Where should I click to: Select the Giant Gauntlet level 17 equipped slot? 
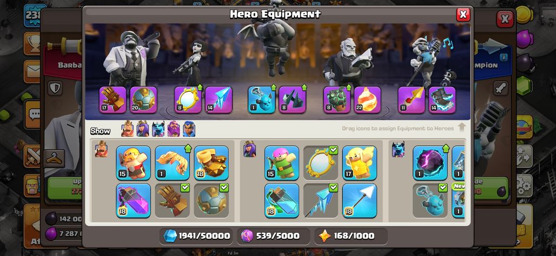coord(112,100)
